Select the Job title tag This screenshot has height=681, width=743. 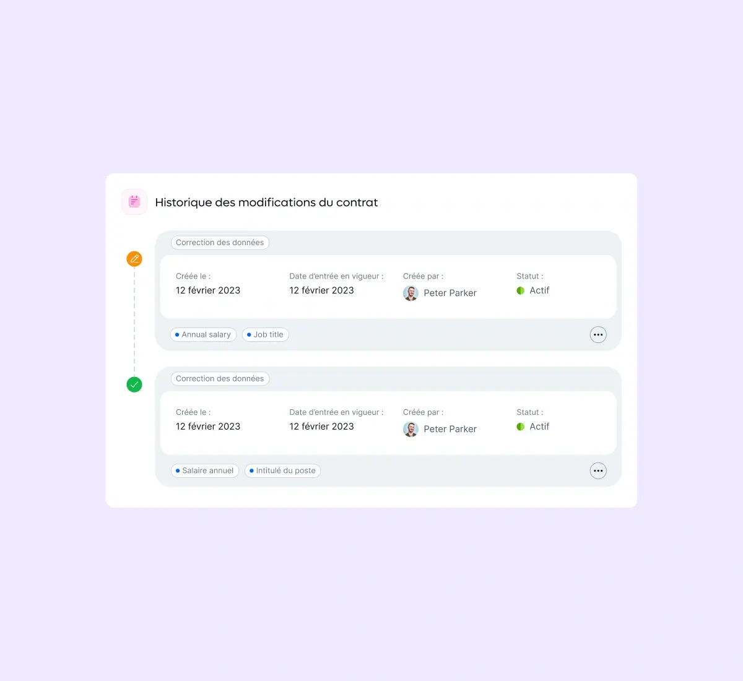(x=266, y=335)
